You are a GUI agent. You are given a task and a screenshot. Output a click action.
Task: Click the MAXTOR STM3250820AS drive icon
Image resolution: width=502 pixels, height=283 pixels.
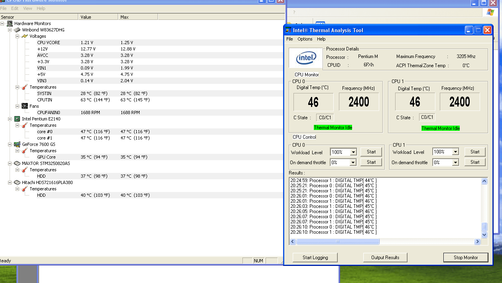[17, 163]
